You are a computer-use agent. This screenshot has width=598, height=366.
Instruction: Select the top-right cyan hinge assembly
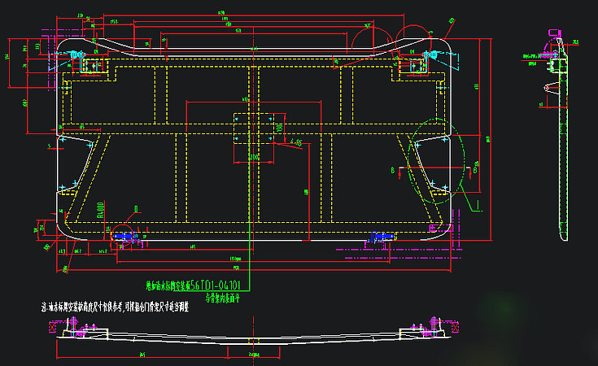click(431, 54)
